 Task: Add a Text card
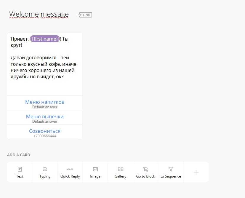click(20, 172)
